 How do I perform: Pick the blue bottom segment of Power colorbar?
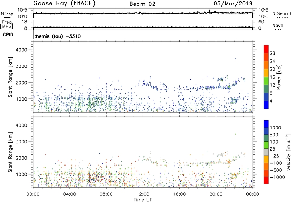266,105
